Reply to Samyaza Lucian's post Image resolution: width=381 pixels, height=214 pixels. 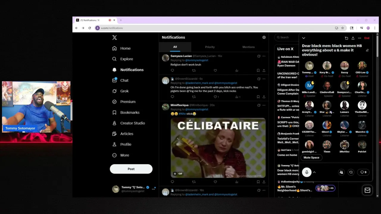(172, 70)
